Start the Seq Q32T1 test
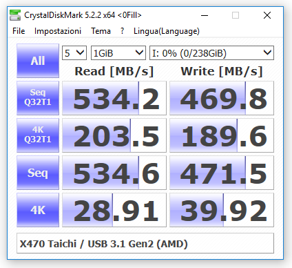This screenshot has width=292, height=268. [x=38, y=98]
